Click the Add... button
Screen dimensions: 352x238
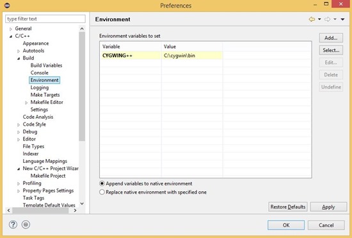pyautogui.click(x=331, y=38)
